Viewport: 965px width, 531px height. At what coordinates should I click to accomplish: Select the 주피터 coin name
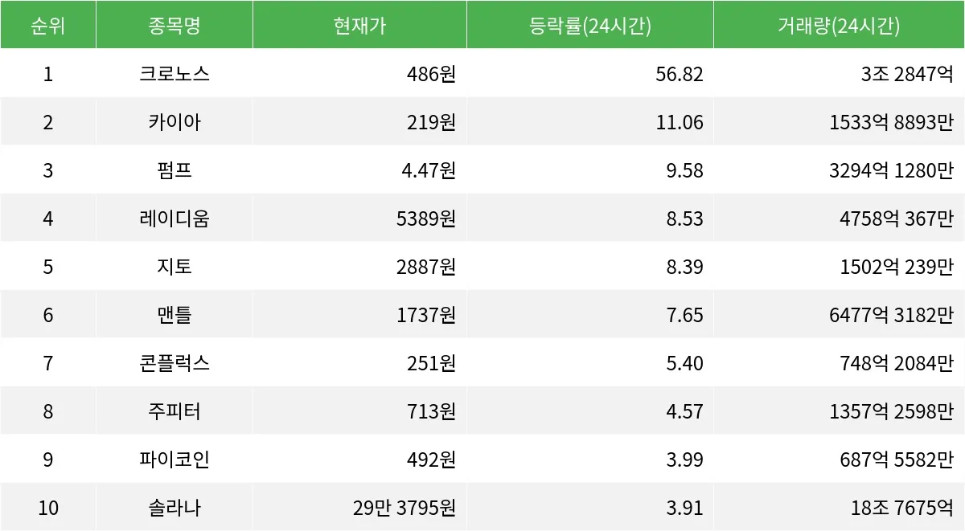tap(175, 411)
